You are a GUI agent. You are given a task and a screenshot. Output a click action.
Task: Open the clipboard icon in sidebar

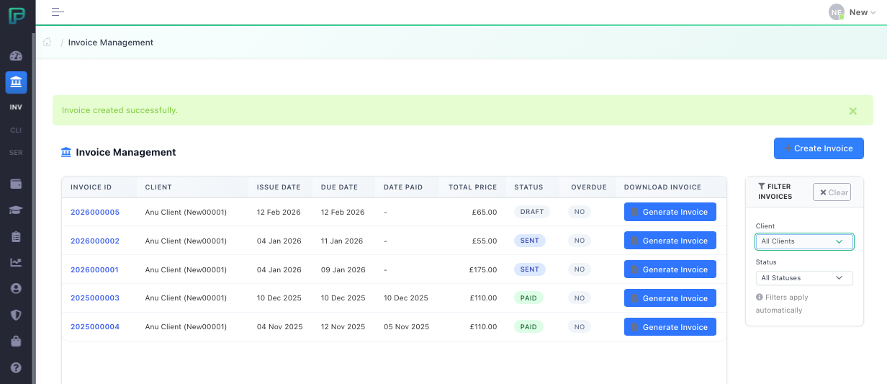pyautogui.click(x=16, y=236)
